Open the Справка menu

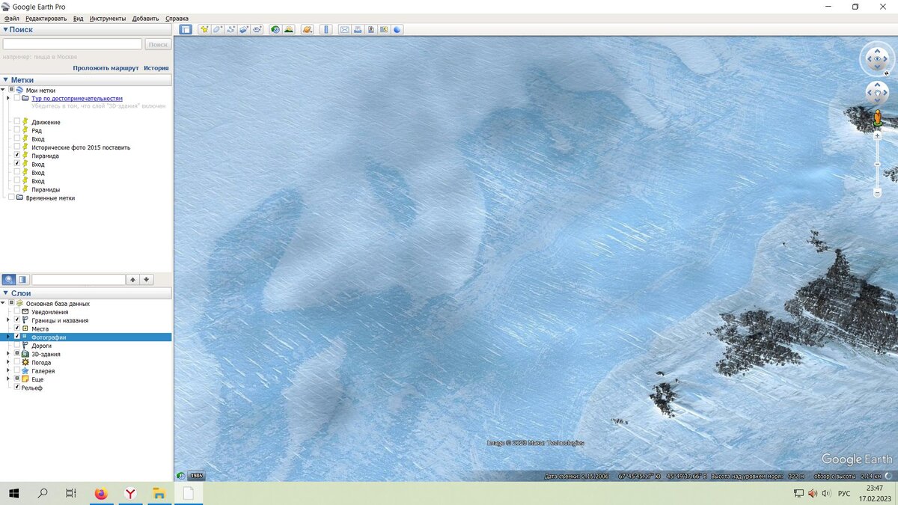coord(177,18)
